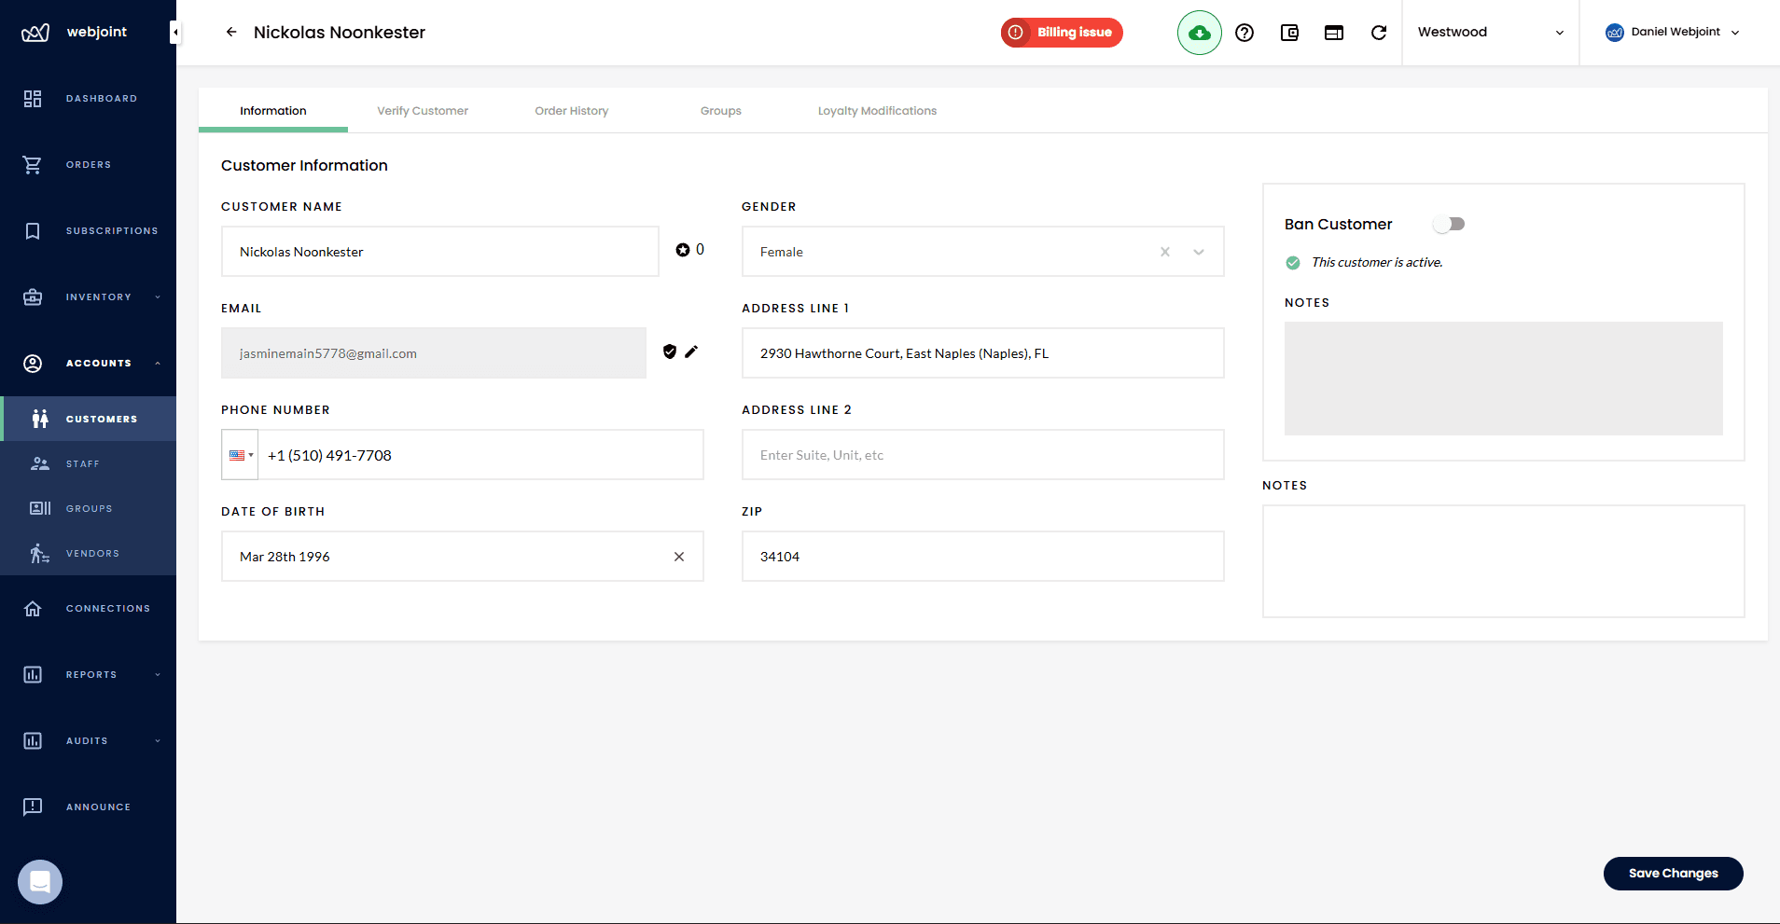Switch to the Order History tab
Screen dimensions: 1780x924
coord(571,110)
